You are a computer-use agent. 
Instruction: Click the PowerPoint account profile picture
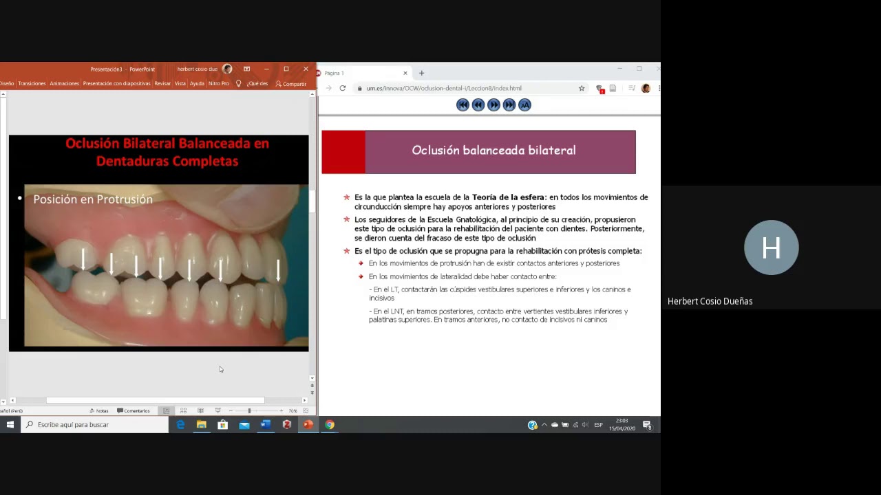(227, 69)
